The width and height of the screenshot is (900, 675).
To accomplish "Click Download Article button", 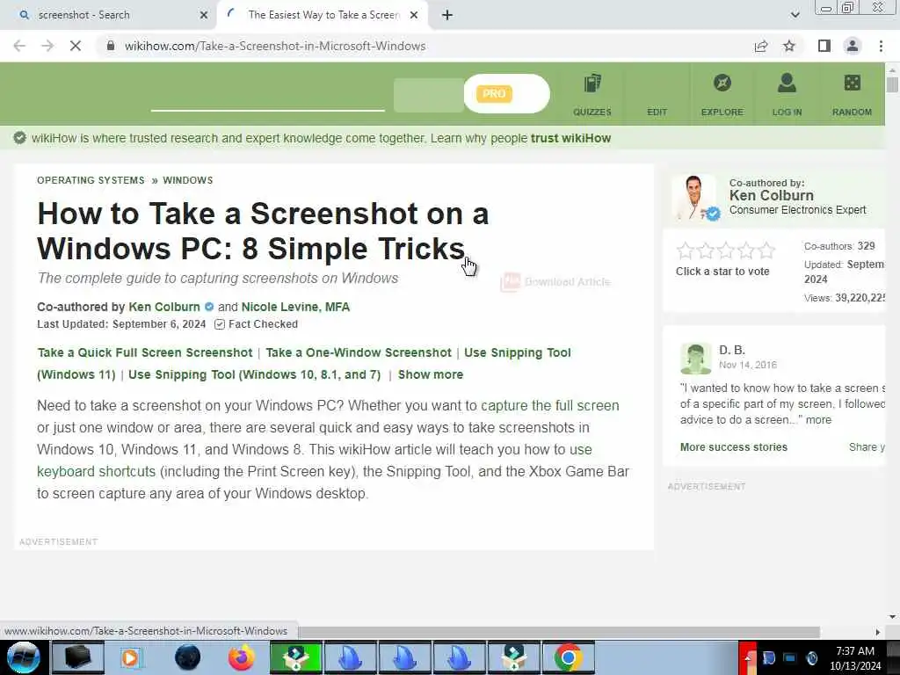I will pos(555,282).
